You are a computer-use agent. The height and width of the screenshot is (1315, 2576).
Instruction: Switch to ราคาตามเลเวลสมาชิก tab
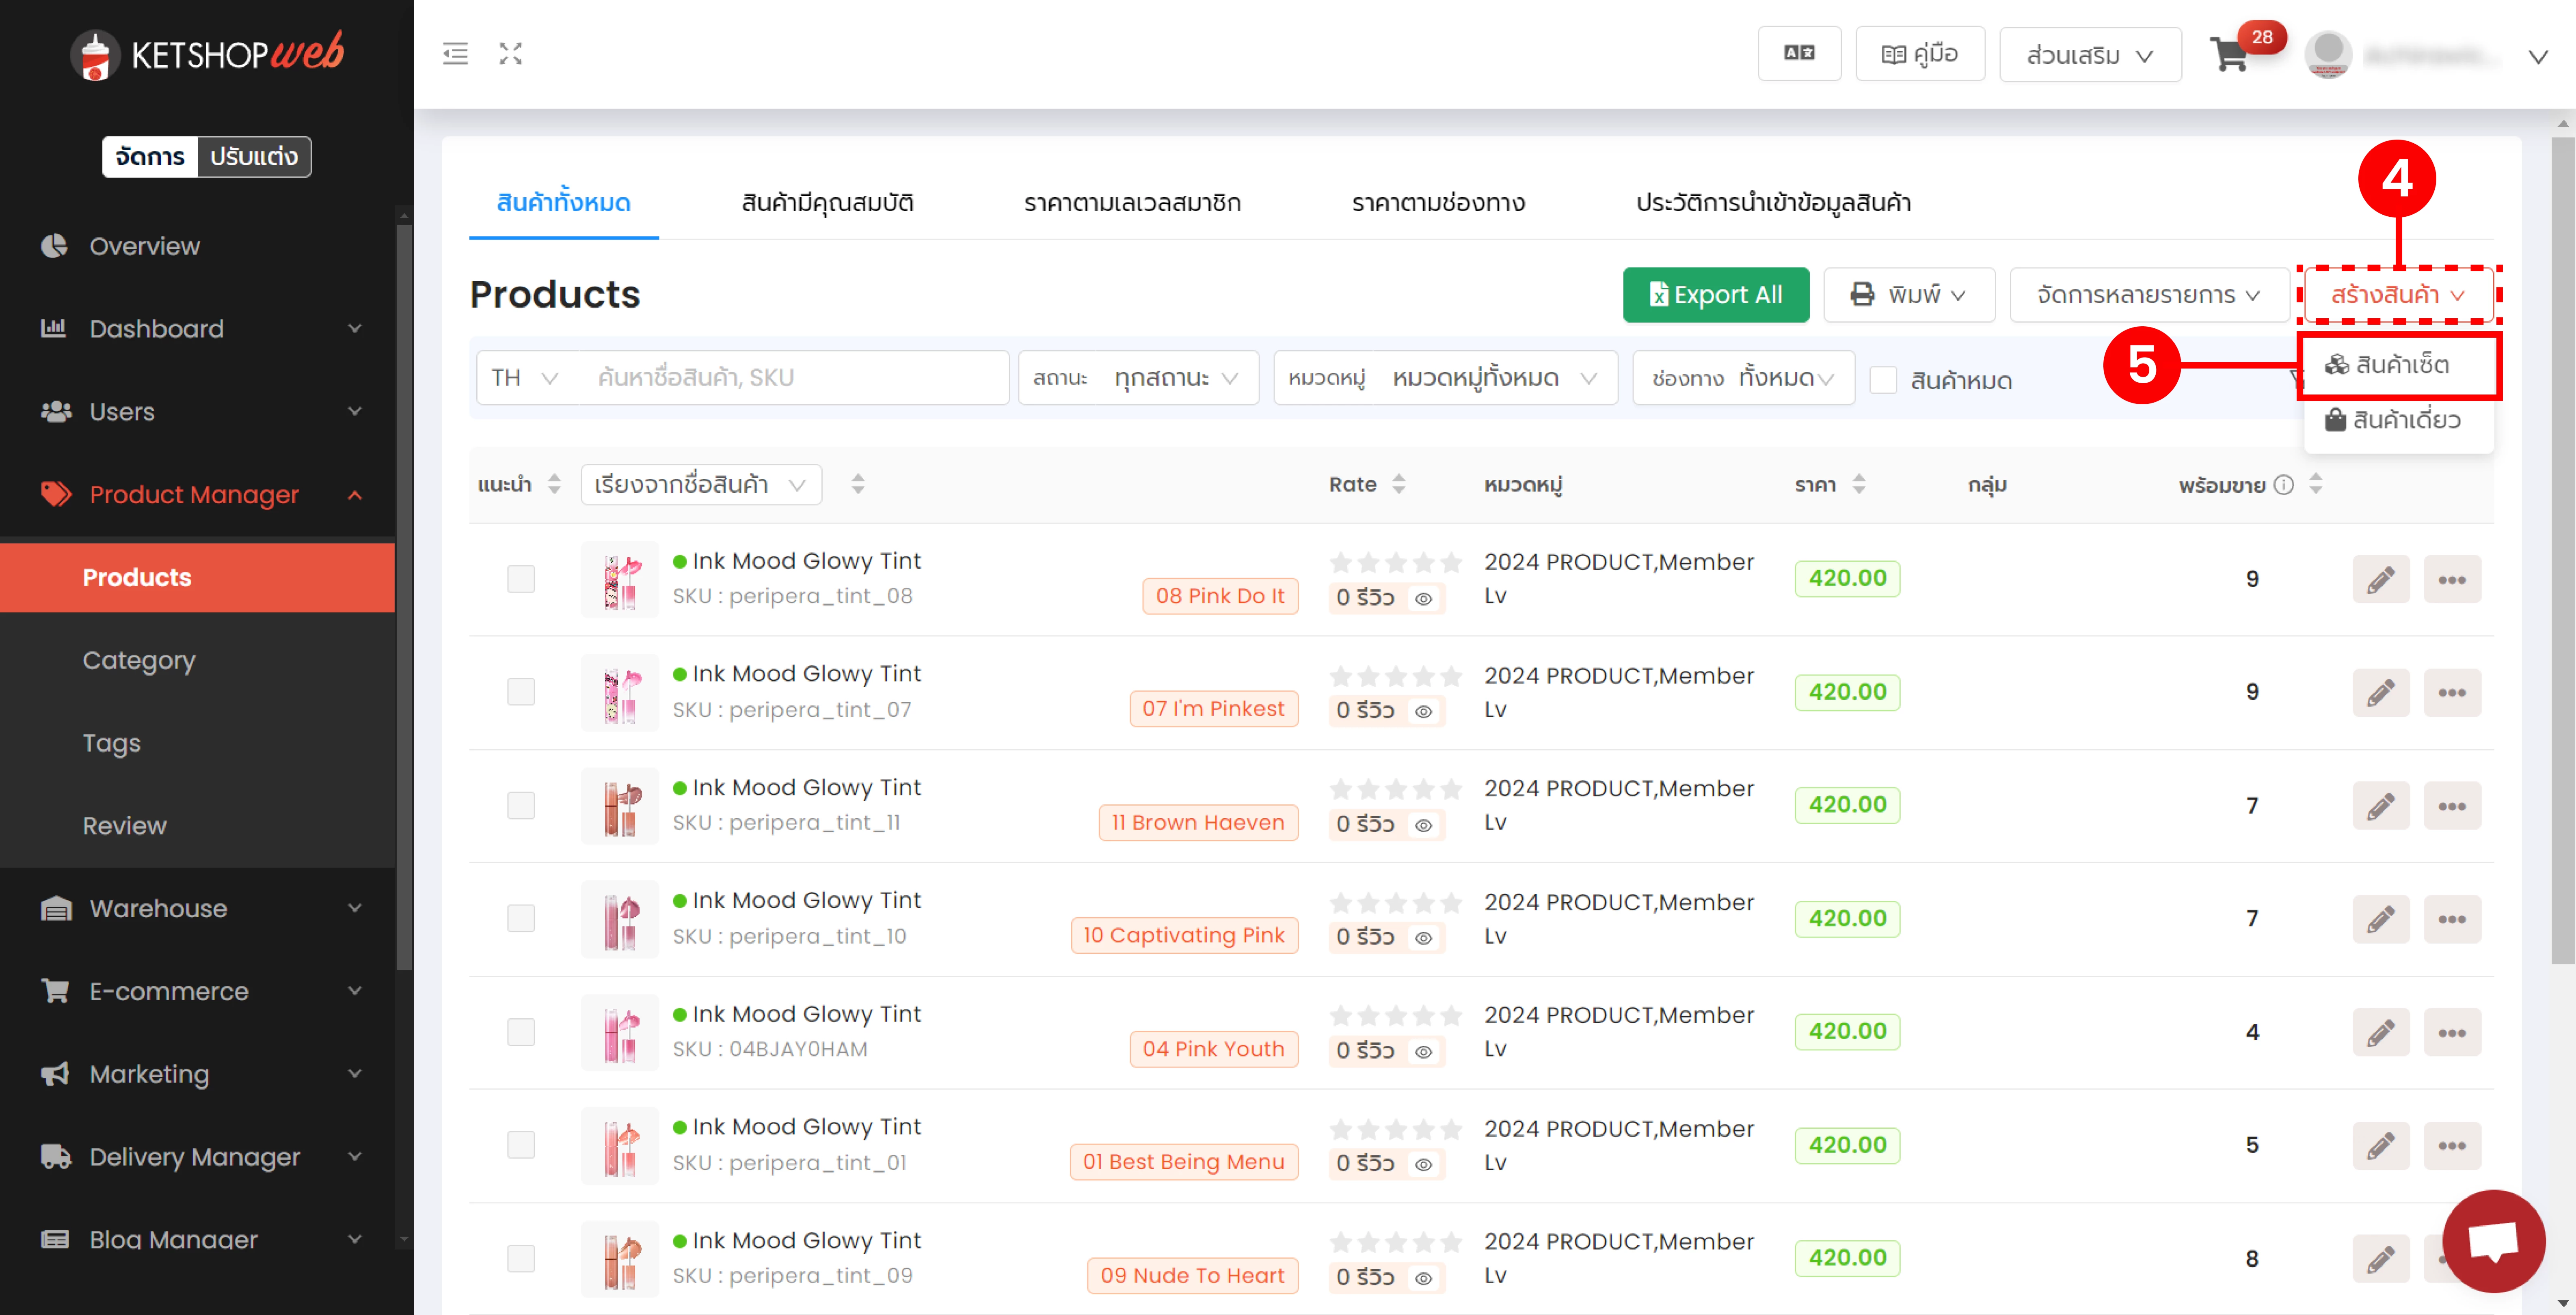click(x=1132, y=203)
